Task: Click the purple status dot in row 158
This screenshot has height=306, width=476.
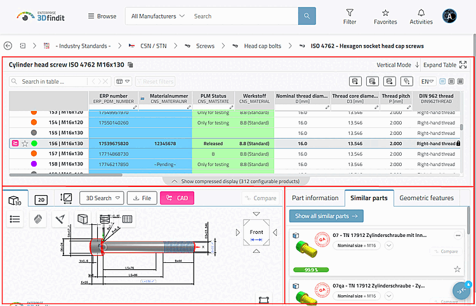Action: [34, 164]
